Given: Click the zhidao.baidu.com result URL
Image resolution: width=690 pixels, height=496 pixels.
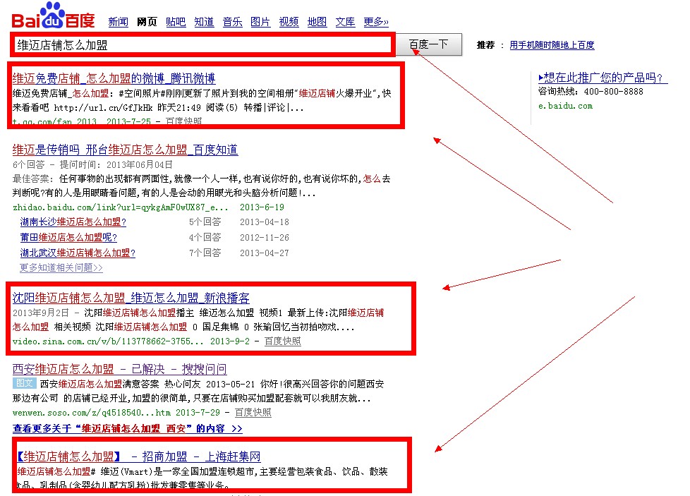Looking at the screenshot, I should point(121,207).
